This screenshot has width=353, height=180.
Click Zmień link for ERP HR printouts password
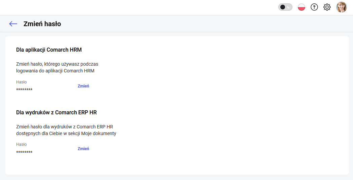click(83, 148)
